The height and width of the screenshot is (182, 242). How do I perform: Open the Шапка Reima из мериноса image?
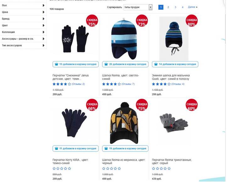tap(124, 123)
